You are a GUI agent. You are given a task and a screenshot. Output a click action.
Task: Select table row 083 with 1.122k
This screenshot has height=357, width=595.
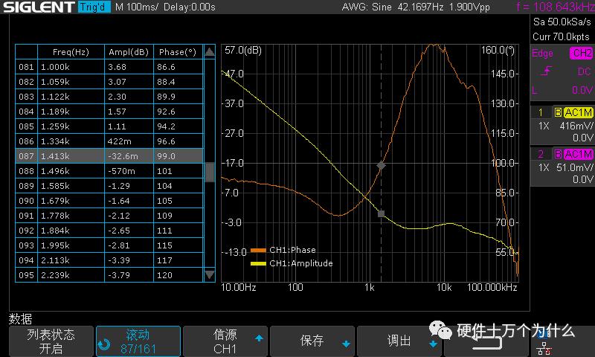pyautogui.click(x=109, y=97)
